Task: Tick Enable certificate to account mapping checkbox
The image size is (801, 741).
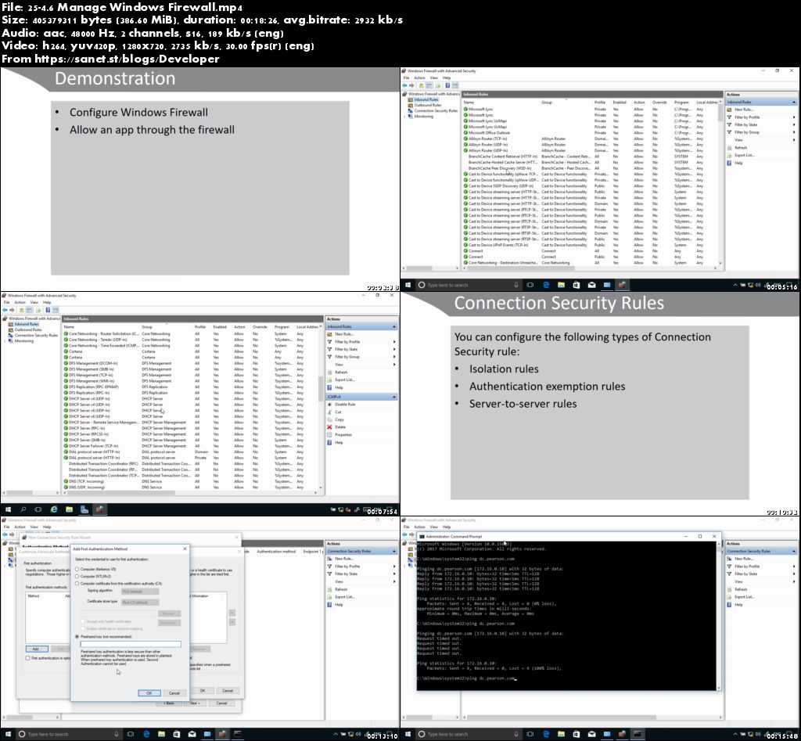Action: coord(83,628)
